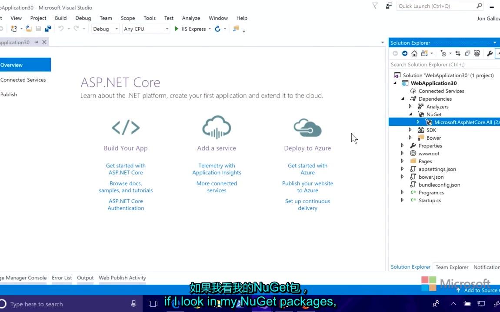Start debugging with the green IIS Express play button
The image size is (500, 312).
(x=177, y=29)
